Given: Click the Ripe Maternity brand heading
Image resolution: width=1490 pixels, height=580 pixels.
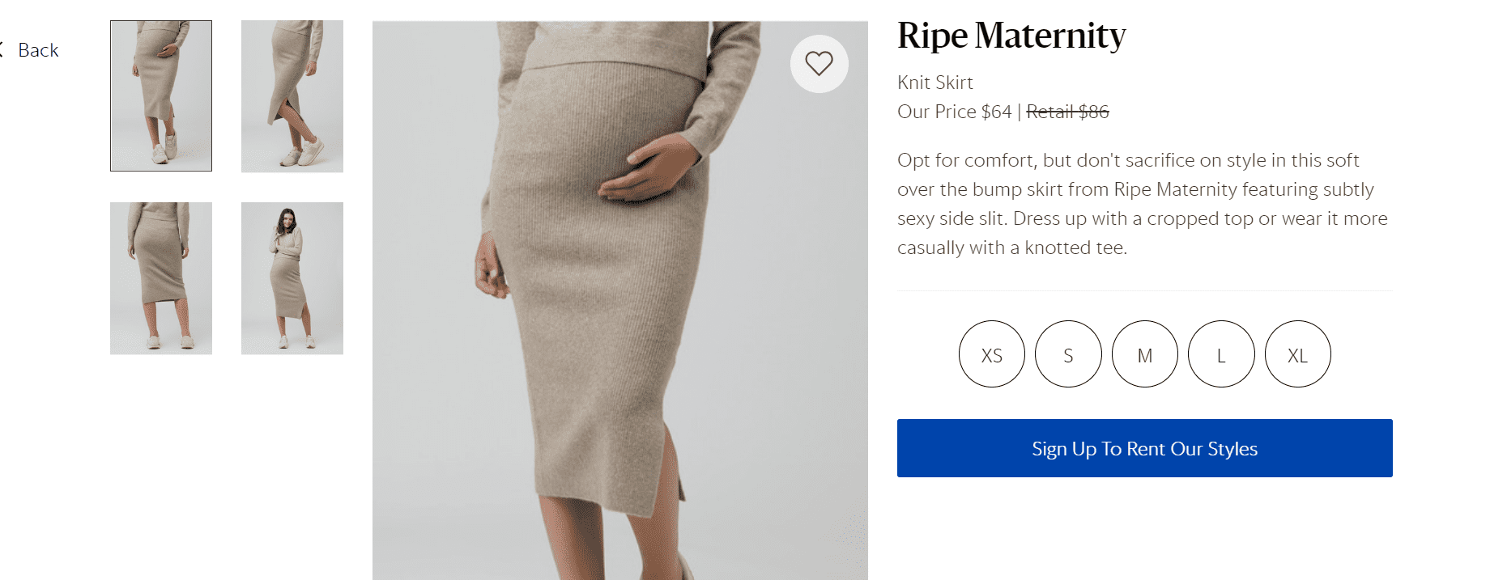Looking at the screenshot, I should tap(1011, 36).
